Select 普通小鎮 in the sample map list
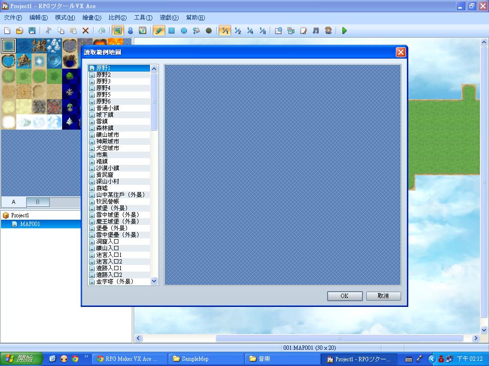Image resolution: width=489 pixels, height=366 pixels. pyautogui.click(x=119, y=108)
